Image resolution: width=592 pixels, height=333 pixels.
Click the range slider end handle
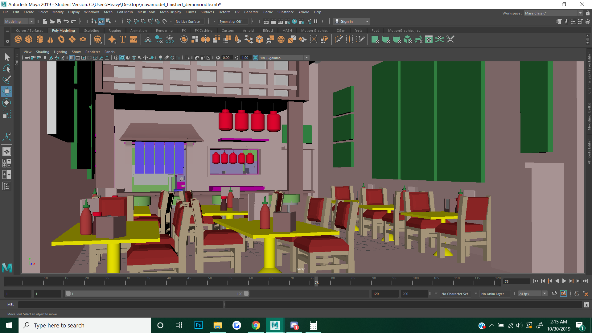(246, 294)
